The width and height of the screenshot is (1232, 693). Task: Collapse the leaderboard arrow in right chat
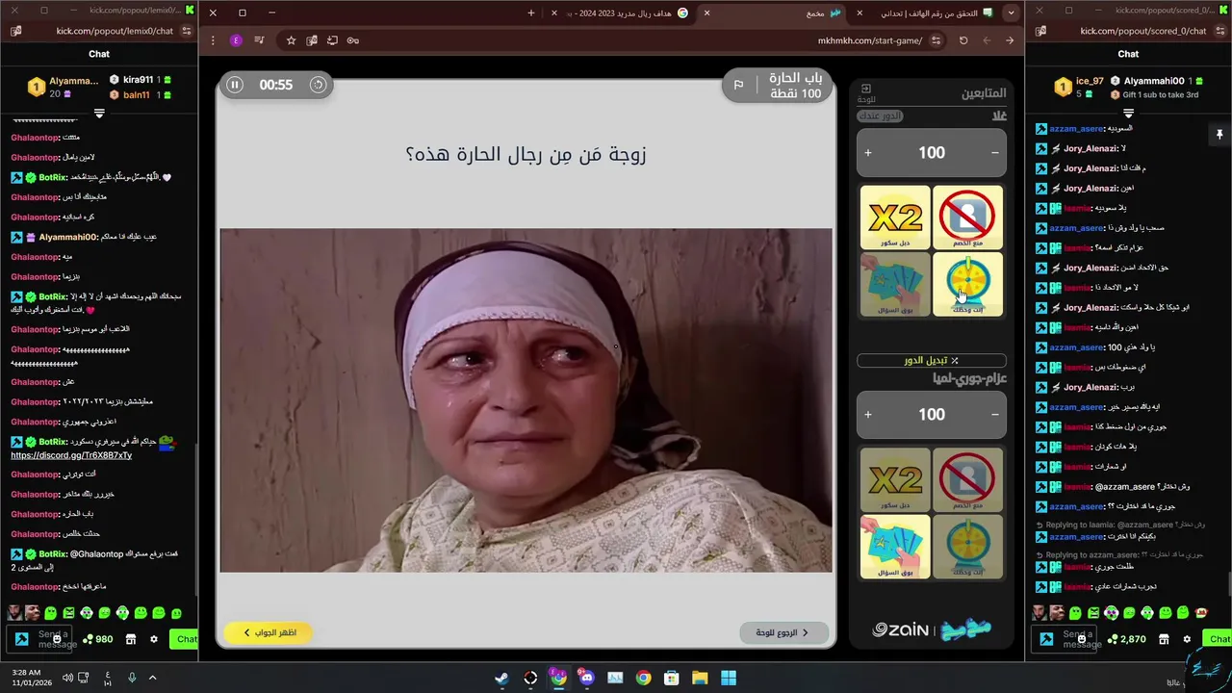[x=1128, y=114]
